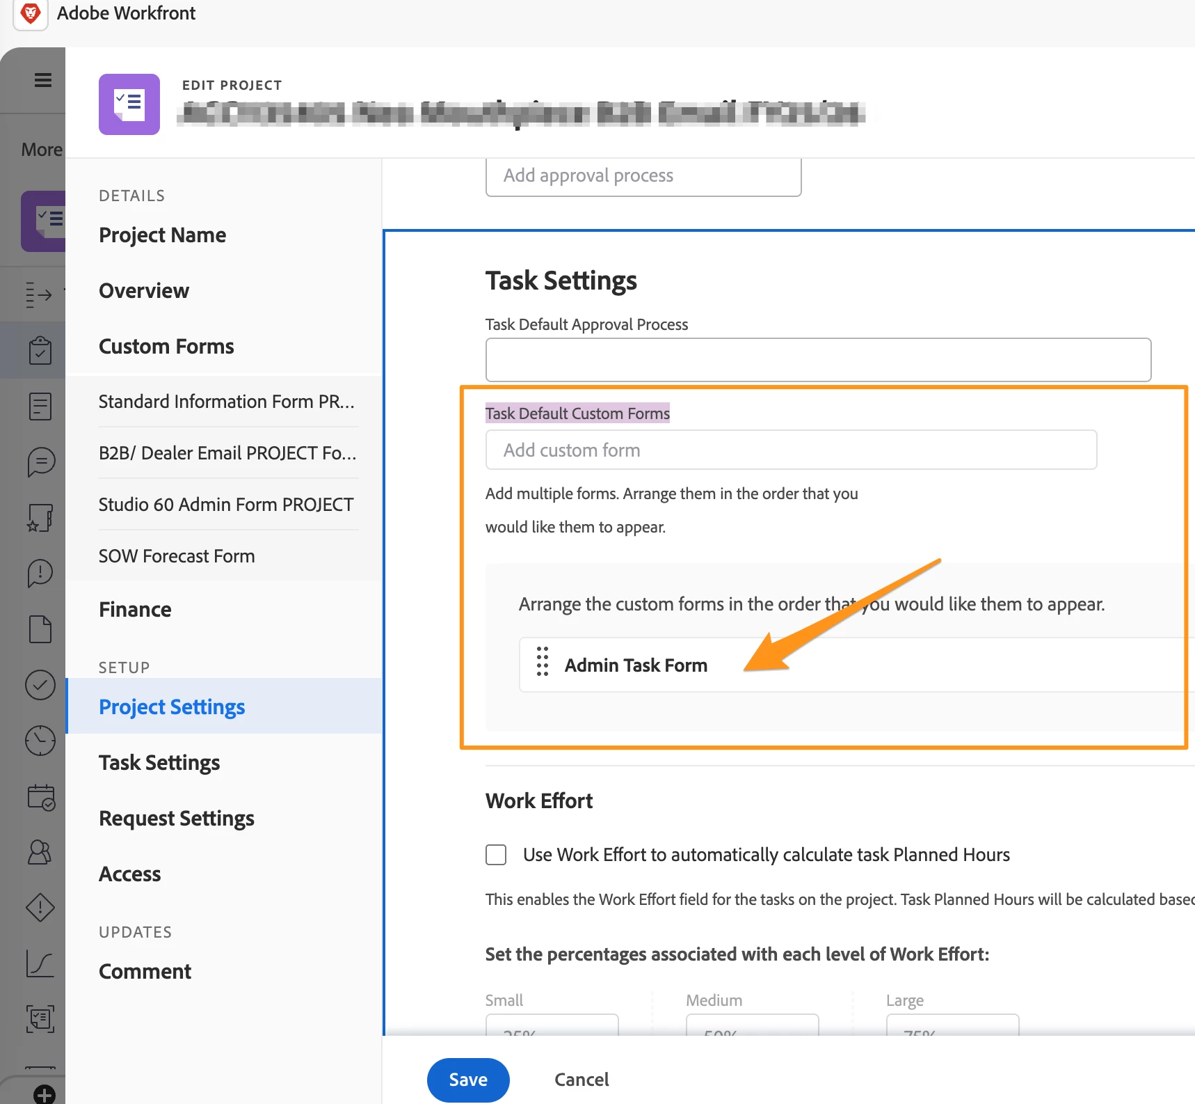The height and width of the screenshot is (1104, 1195).
Task: Select Standard Information Form PR... entry
Action: click(x=227, y=402)
